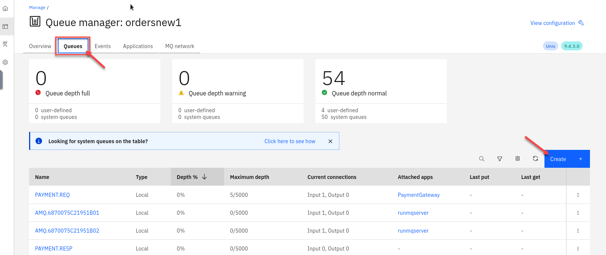This screenshot has width=606, height=255.
Task: Open the overflow menu for PAYMENT.REQ row
Action: (578, 195)
